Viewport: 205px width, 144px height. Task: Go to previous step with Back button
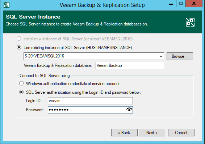[x=124, y=133]
